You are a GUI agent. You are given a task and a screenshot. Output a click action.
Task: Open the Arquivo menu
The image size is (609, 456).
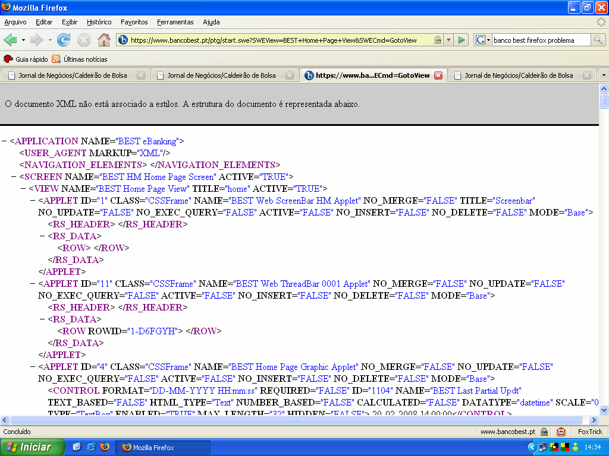(15, 22)
